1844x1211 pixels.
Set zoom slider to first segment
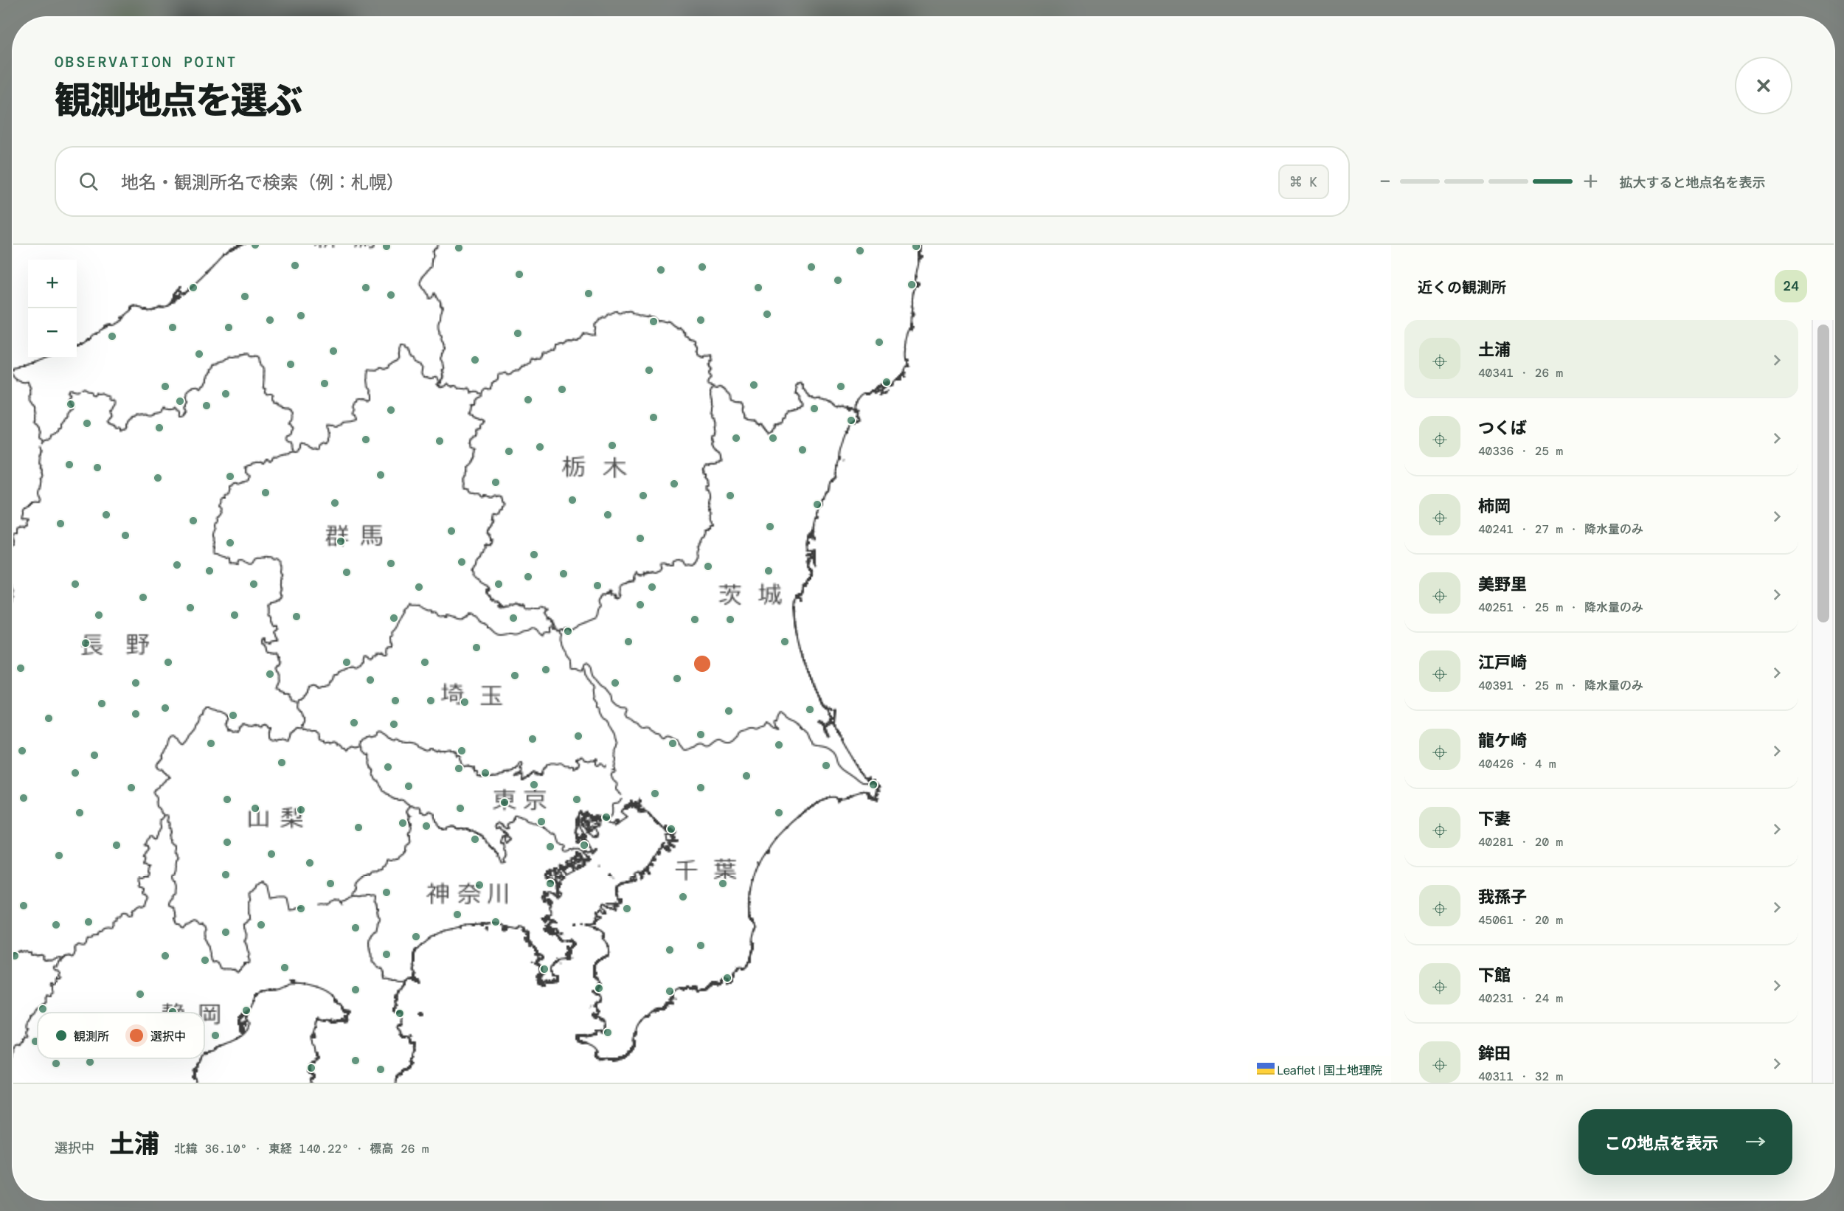pyautogui.click(x=1419, y=181)
